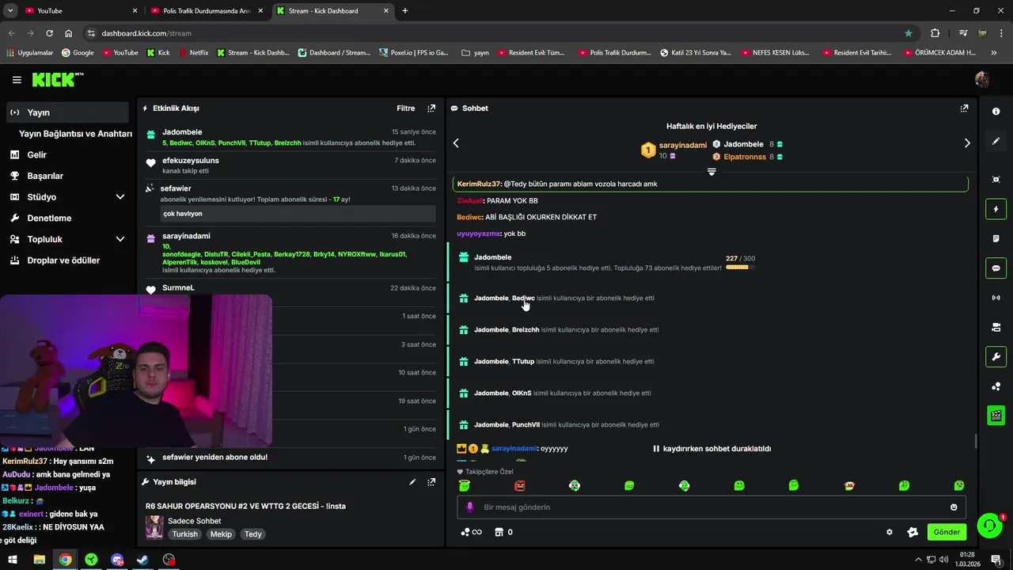
Task: Switch to Polis Trafik Durdurmasında tab
Action: (206, 11)
